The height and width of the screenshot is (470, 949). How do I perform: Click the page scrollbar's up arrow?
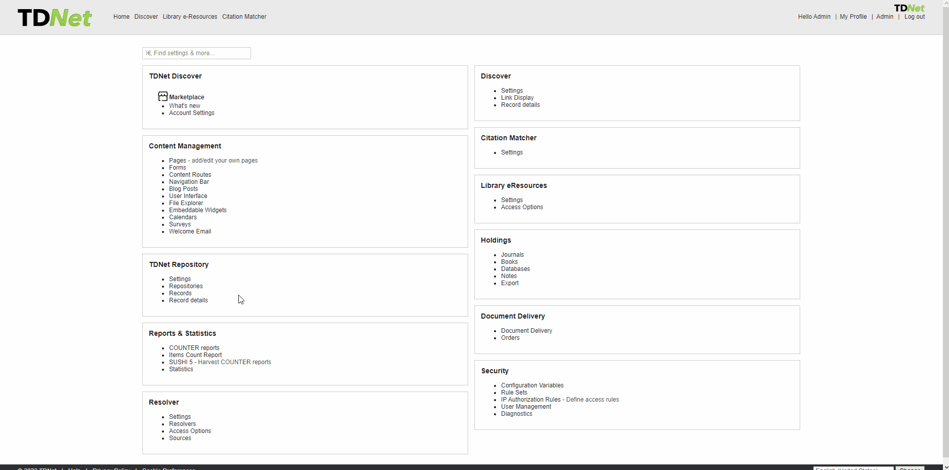pos(946,3)
